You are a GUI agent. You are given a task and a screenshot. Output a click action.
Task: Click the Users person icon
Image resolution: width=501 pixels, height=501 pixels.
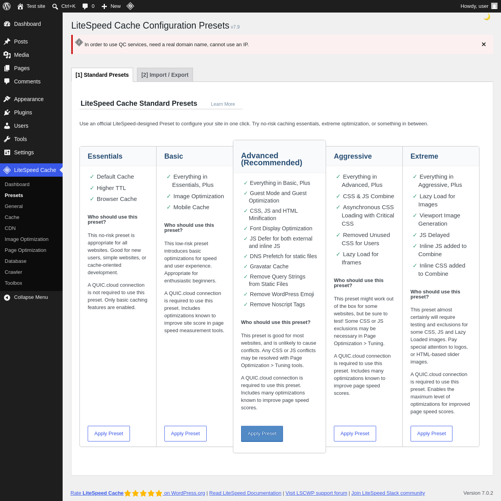7,126
